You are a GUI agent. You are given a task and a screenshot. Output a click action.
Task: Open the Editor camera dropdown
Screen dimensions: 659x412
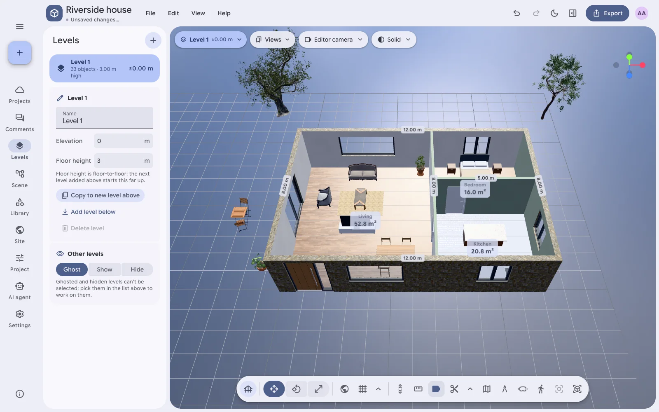click(x=333, y=40)
